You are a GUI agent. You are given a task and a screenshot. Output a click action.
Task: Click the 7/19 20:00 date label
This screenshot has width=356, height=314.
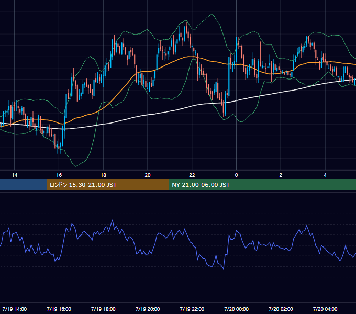coord(148,309)
